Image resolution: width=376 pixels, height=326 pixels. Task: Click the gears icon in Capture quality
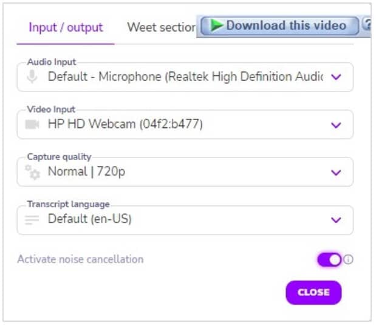32,172
